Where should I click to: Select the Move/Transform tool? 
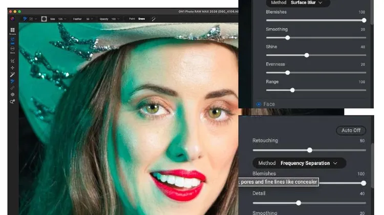12,67
